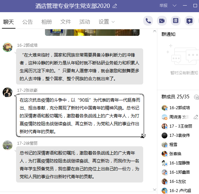Viewport: 199px width, 194px height.
Task: Open the 相册 tab
Action: coord(47,22)
